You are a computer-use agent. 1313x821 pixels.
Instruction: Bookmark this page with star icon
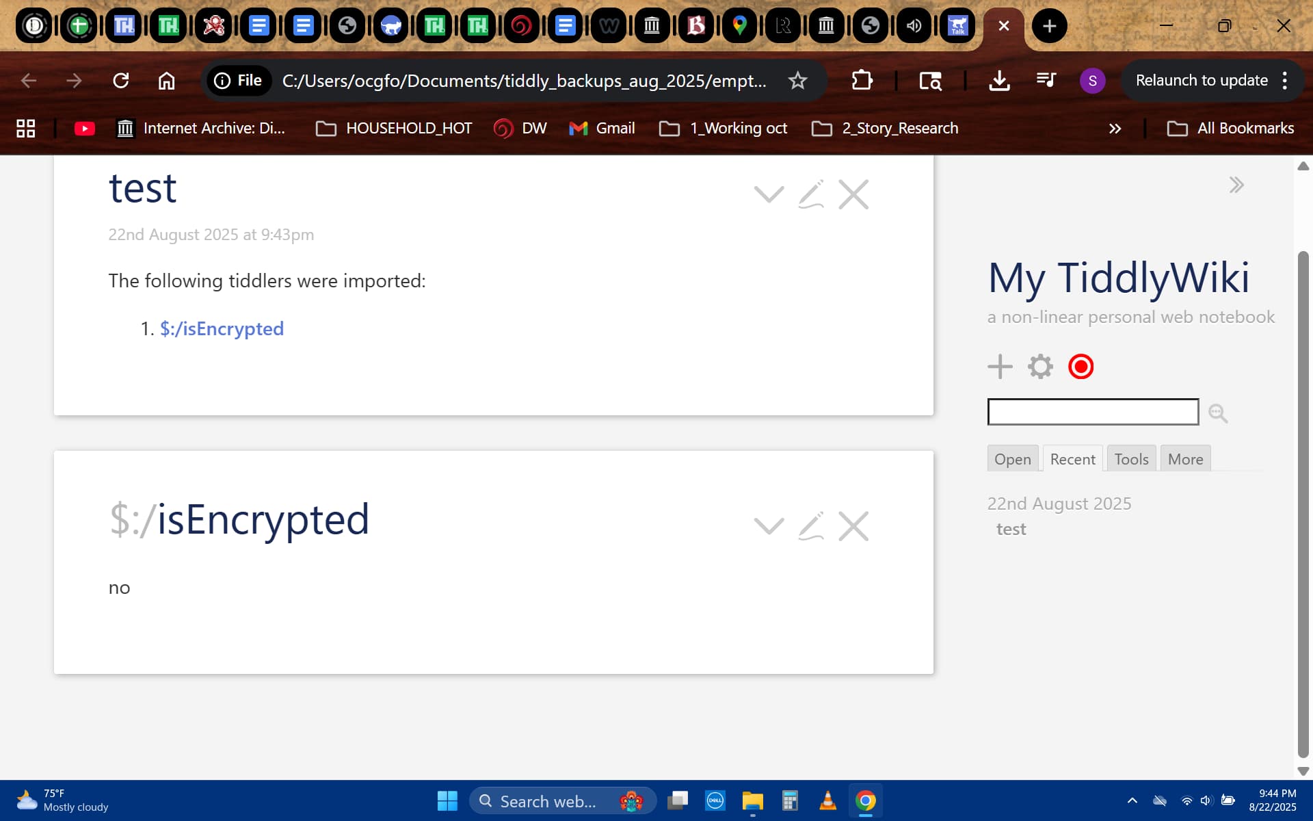coord(797,81)
